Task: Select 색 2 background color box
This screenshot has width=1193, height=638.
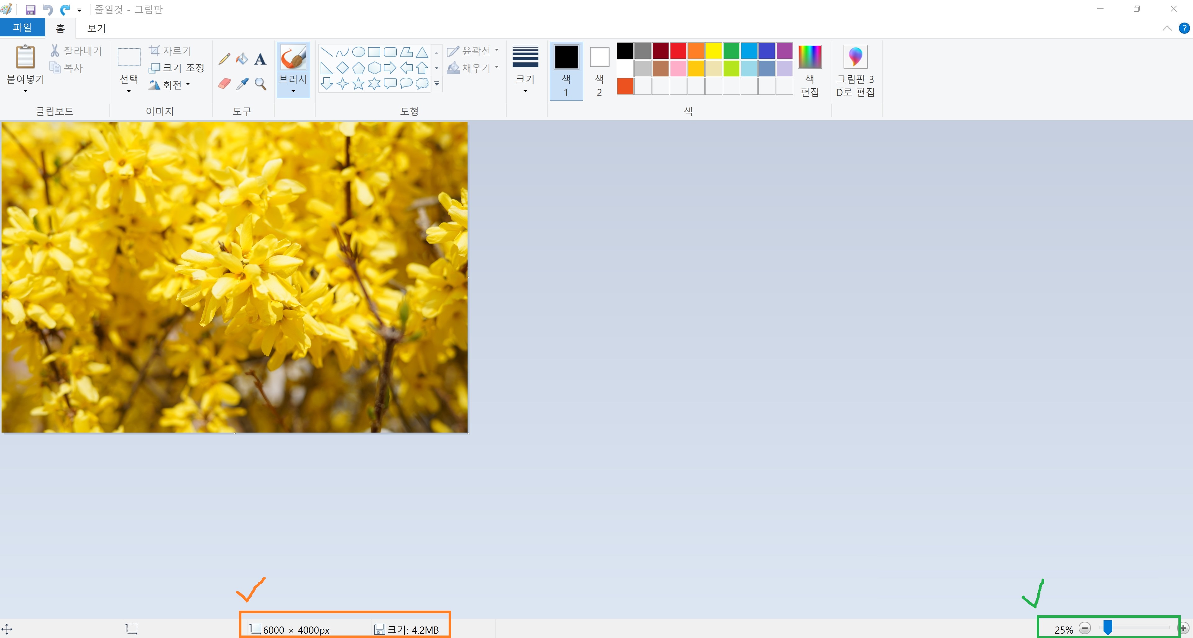Action: [599, 70]
